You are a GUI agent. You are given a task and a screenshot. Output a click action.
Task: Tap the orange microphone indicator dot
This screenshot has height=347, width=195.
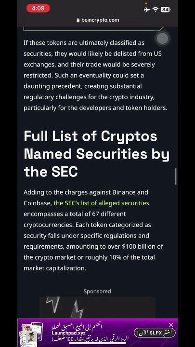(146, 3)
